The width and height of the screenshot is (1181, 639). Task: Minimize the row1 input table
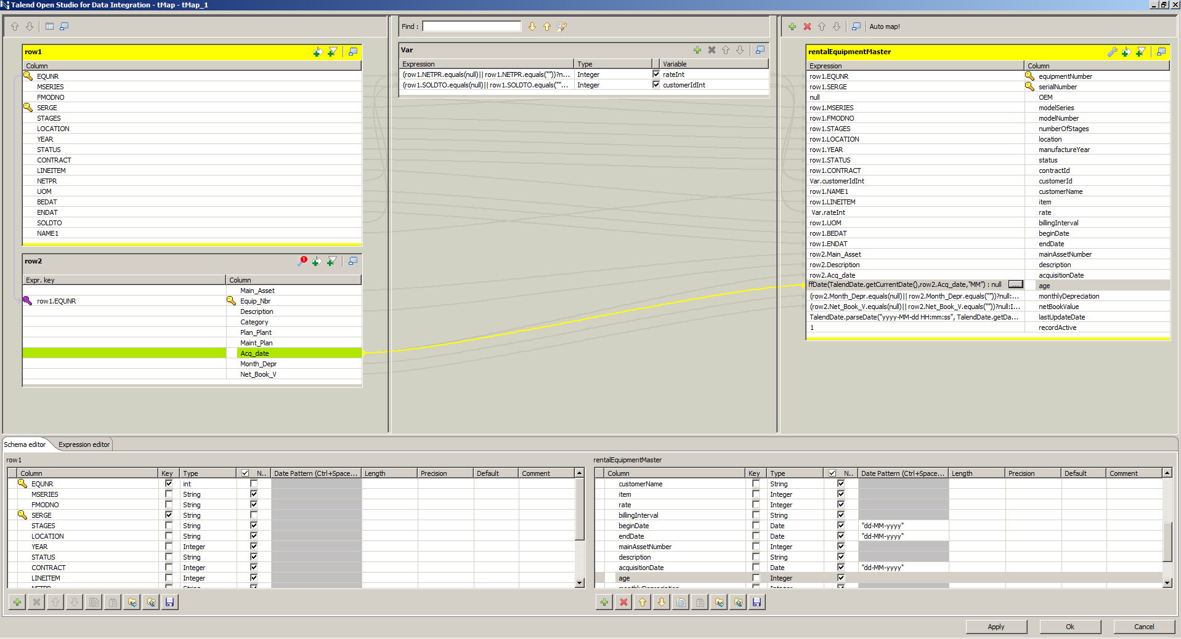coord(353,52)
